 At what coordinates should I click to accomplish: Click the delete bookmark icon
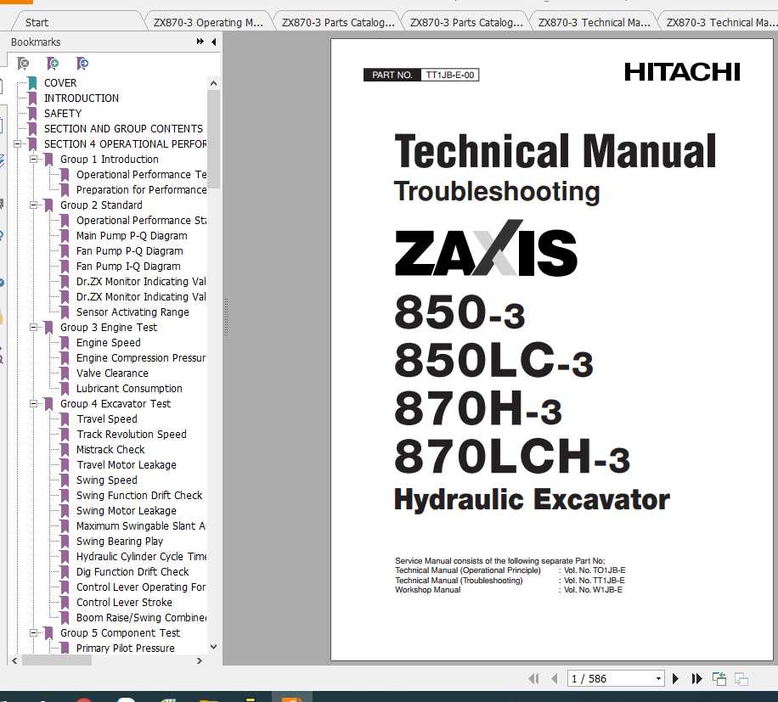pyautogui.click(x=22, y=63)
